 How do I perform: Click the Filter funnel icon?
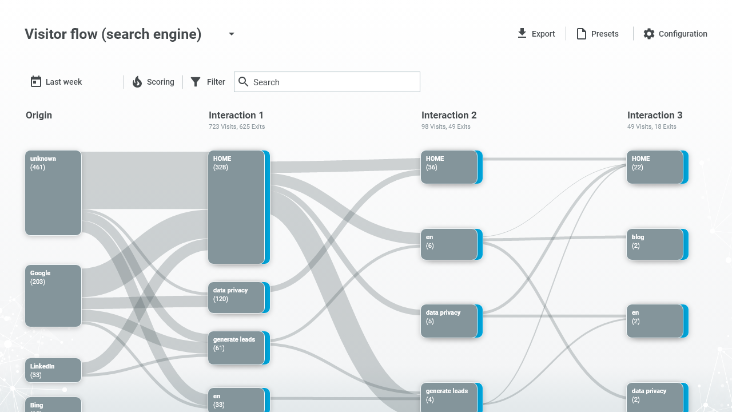(x=196, y=82)
